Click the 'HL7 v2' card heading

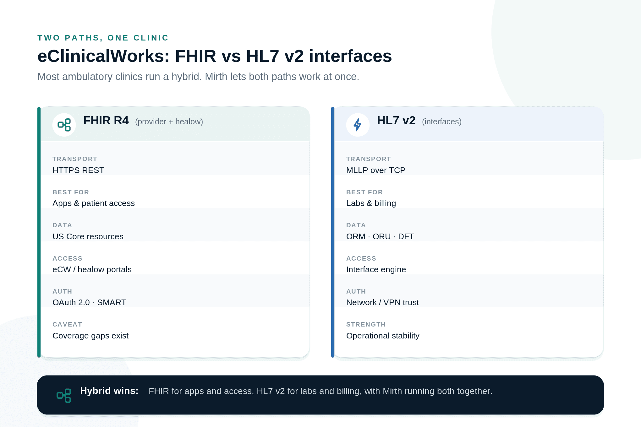pos(396,121)
